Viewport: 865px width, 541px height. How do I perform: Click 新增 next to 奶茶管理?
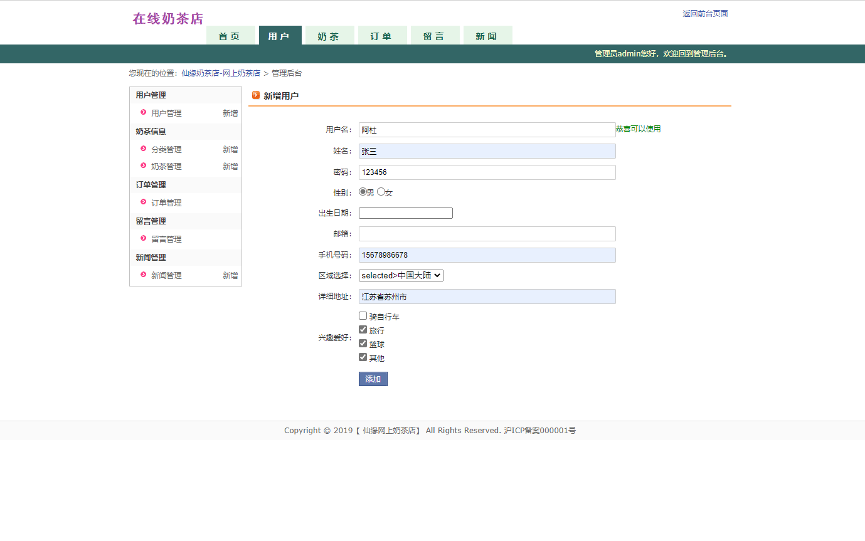point(230,166)
